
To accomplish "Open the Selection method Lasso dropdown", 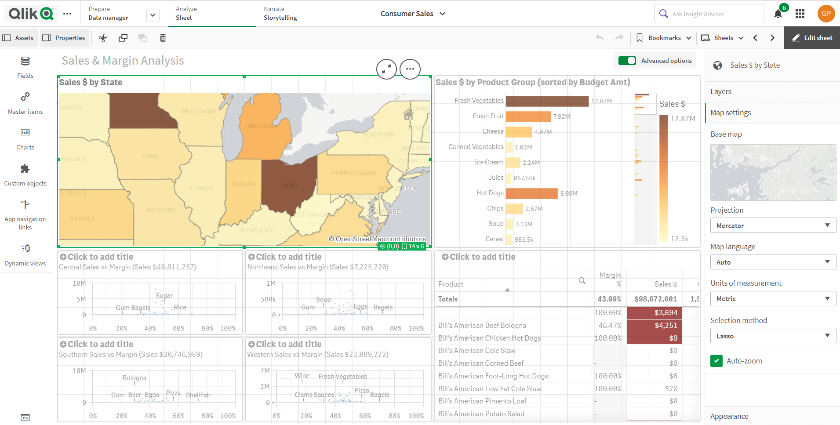I will pos(773,336).
